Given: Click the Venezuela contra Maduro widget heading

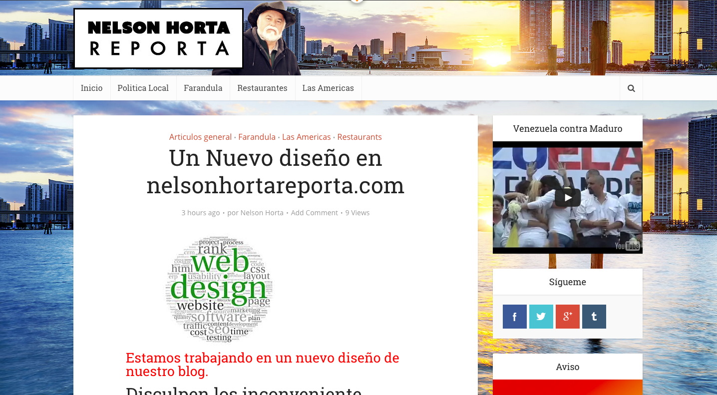Looking at the screenshot, I should point(568,129).
